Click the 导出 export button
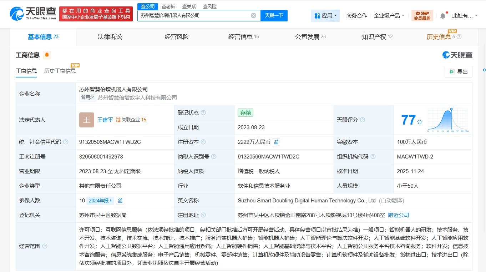This screenshot has height=272, width=486. pos(458,71)
